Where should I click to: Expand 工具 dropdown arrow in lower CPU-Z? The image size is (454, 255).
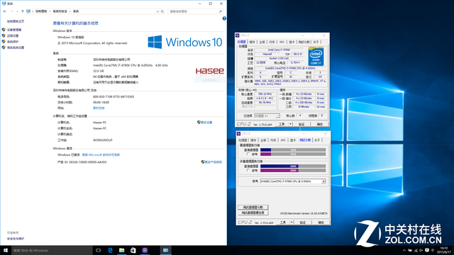292,222
